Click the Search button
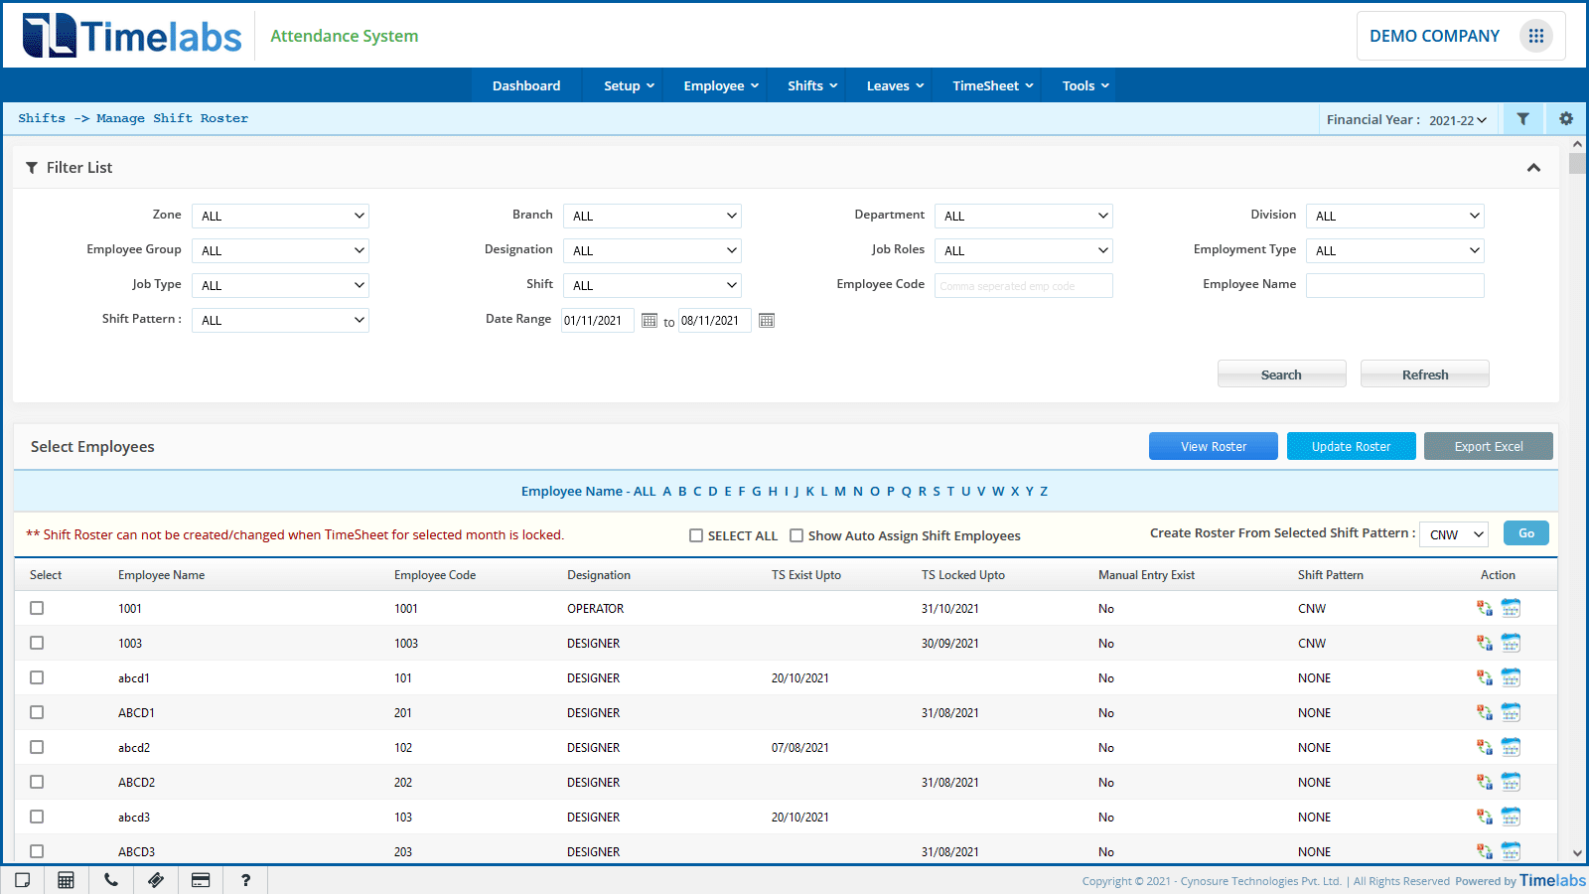 click(1281, 374)
